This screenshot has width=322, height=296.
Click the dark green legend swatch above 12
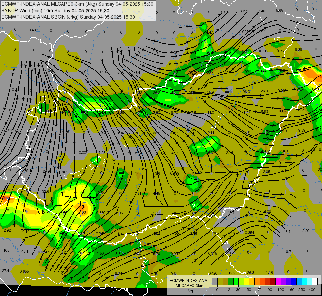click(x=231, y=281)
